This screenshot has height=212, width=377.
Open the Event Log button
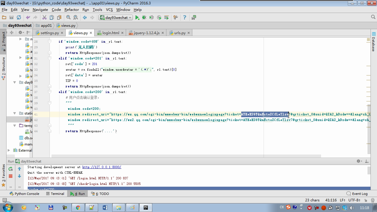[357, 194]
